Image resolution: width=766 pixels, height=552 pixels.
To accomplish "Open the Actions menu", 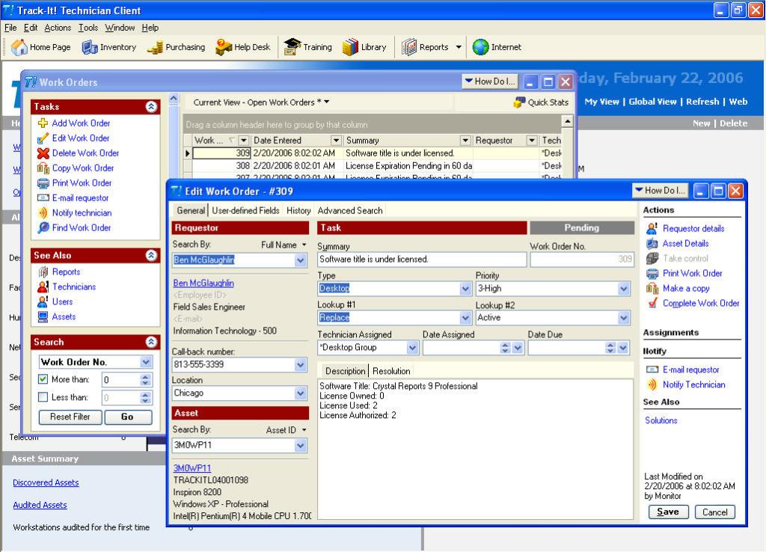I will click(x=58, y=28).
